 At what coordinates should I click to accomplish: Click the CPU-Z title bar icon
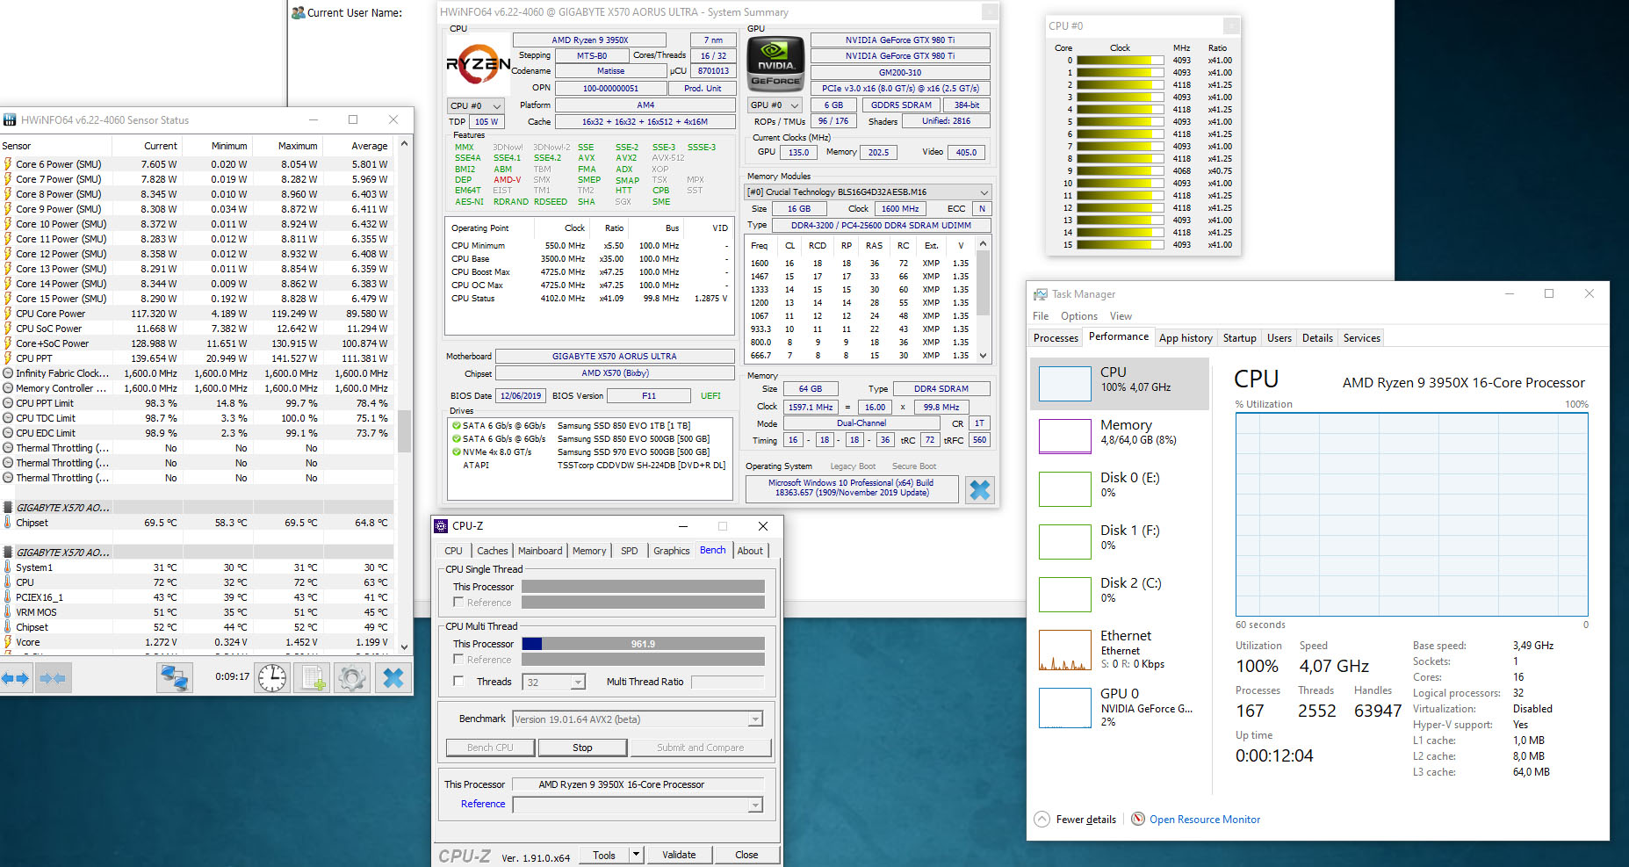point(442,526)
